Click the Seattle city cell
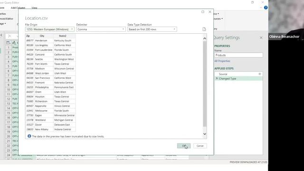This screenshot has height=171, width=304. coord(44,59)
